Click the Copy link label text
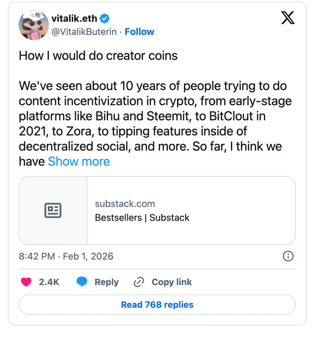 point(171,282)
